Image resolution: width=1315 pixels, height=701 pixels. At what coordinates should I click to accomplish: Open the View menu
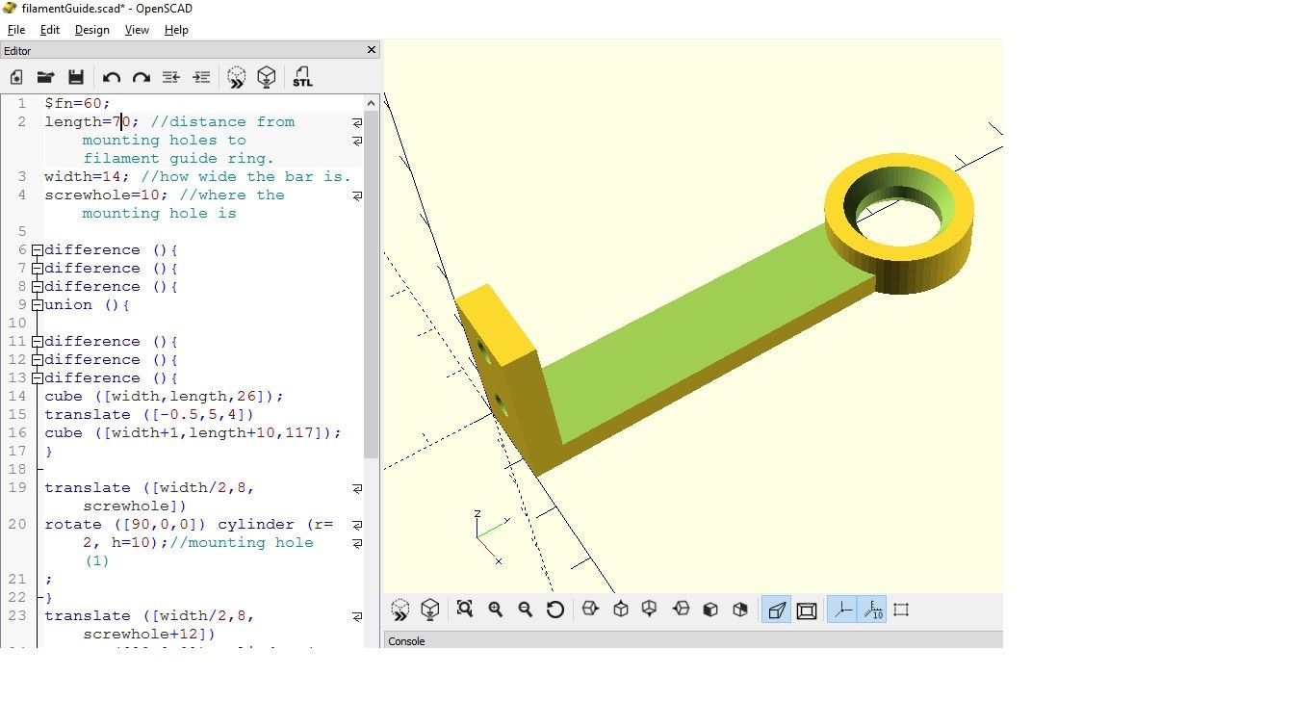[137, 30]
